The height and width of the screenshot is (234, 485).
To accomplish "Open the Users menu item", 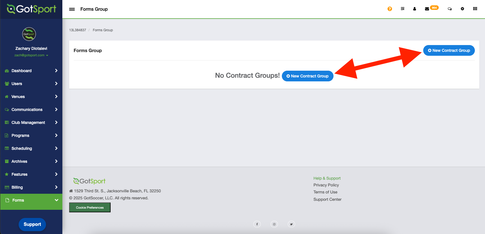I will (31, 84).
